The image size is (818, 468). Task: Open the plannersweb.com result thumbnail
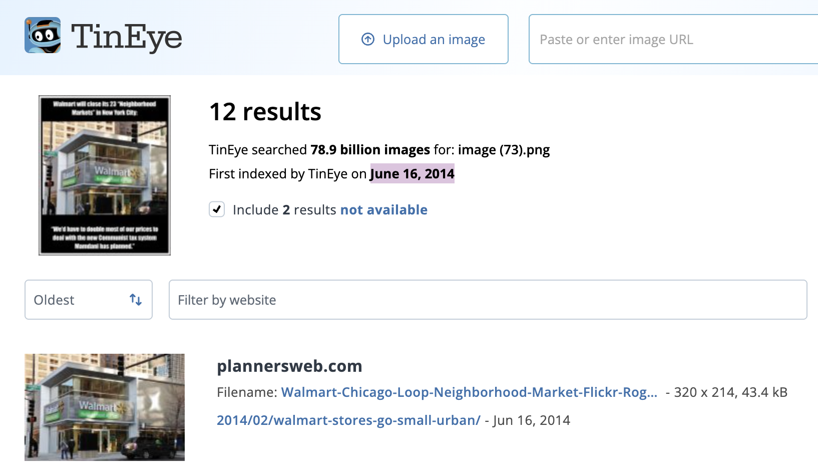coord(105,407)
